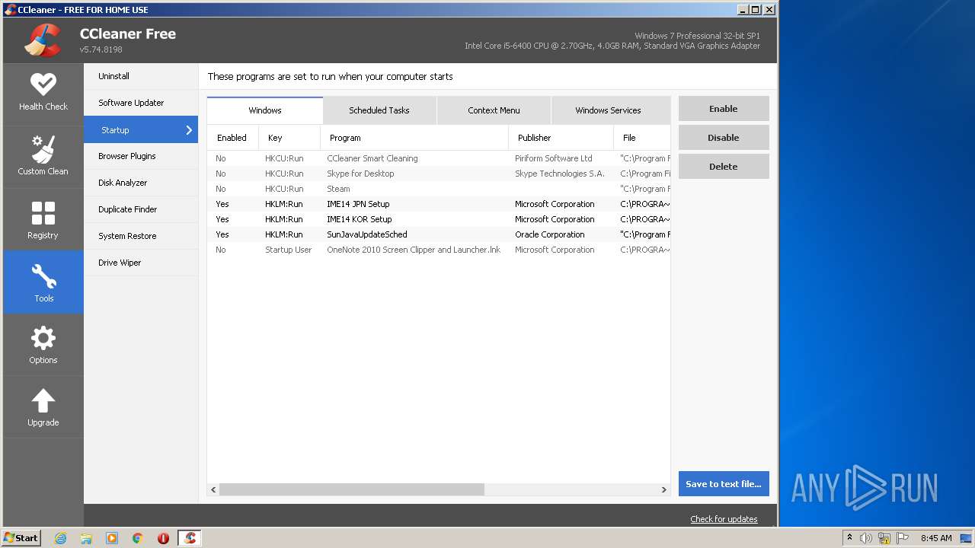Click the Action Center flag icon
The image size is (975, 548).
tap(903, 538)
